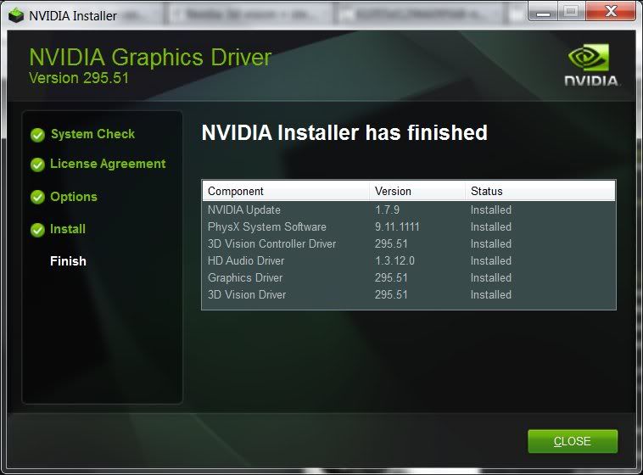Screen dimensions: 643x475
Task: Click the NVIDIA Graphics Driver heading
Action: point(150,57)
